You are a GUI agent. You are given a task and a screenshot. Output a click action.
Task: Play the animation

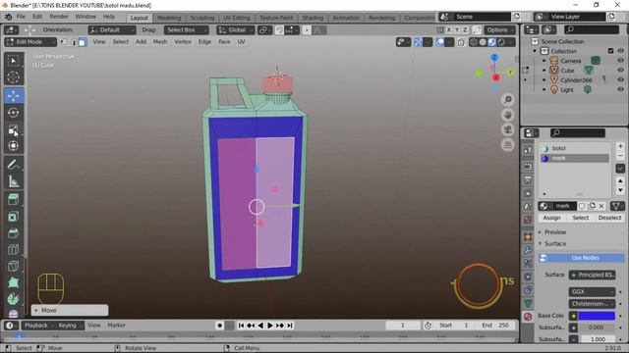point(270,326)
